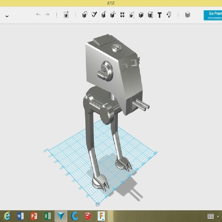The width and height of the screenshot is (222, 222).
Task: Select the Text tool
Action: (x=160, y=15)
